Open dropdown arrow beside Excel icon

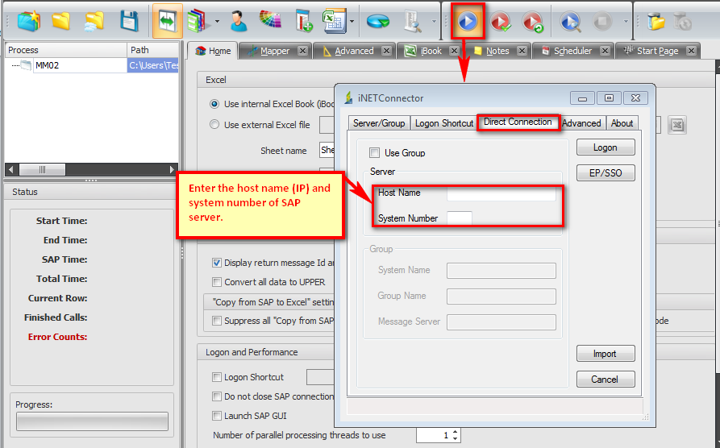click(x=352, y=22)
